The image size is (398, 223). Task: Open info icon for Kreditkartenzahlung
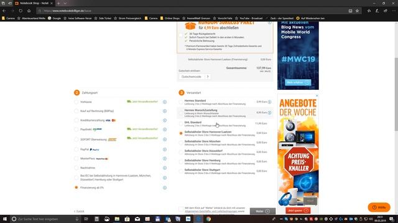pyautogui.click(x=165, y=120)
